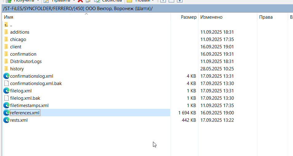Click the 4 KB size of confirmationslog.xml
The width and height of the screenshot is (293, 156).
pyautogui.click(x=191, y=76)
